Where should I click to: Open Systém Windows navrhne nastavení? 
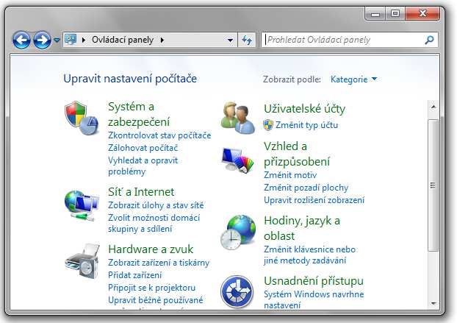pos(314,299)
